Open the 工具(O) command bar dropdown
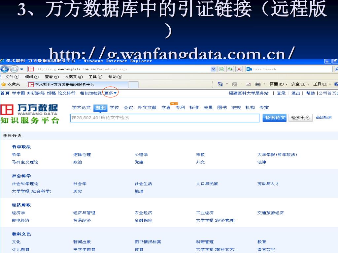The width and height of the screenshot is (338, 253). pos(322,84)
